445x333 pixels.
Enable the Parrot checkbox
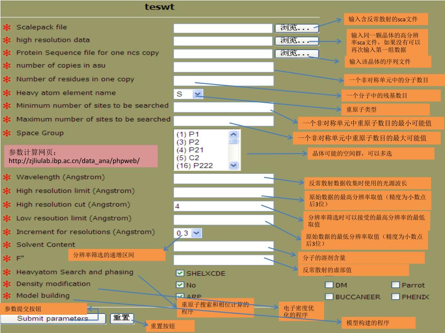click(395, 285)
